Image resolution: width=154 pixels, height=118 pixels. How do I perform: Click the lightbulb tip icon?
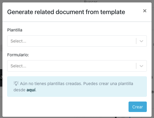pos(16,83)
